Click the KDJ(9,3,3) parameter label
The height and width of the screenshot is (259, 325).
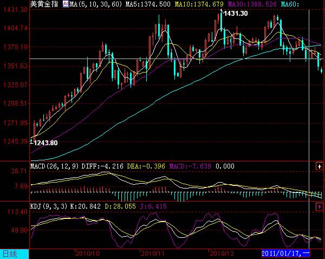point(49,206)
